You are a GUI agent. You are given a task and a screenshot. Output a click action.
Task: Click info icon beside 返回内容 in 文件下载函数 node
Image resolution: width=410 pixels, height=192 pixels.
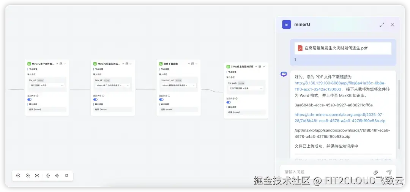[x=169, y=95]
